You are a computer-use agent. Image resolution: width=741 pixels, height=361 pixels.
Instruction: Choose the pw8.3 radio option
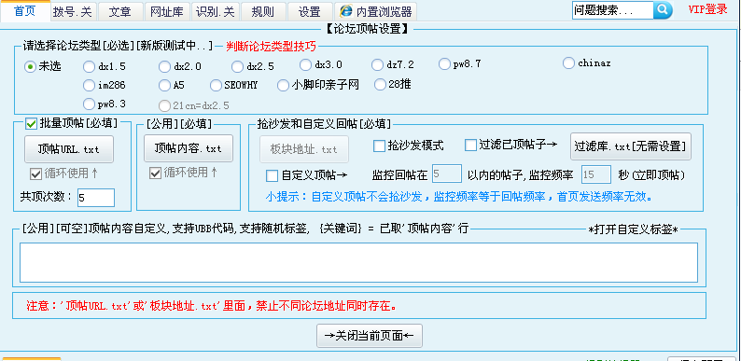(89, 104)
